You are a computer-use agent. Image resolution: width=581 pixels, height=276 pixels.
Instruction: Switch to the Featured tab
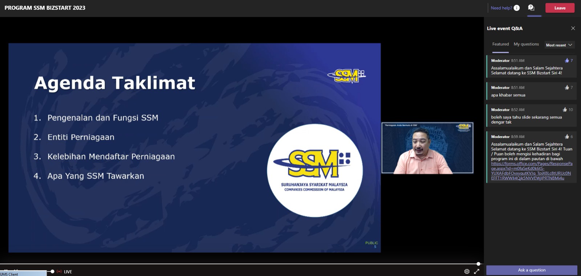click(x=500, y=44)
